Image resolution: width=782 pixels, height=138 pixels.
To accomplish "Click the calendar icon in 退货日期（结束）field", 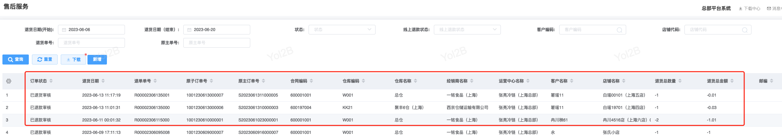I will coord(189,30).
